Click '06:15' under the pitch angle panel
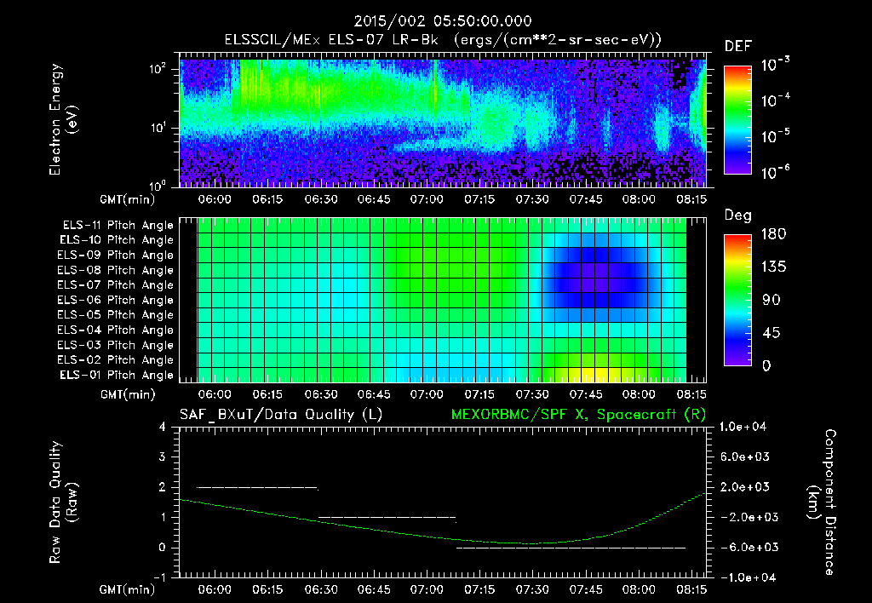Screen dimensions: 872x603 [x=267, y=394]
